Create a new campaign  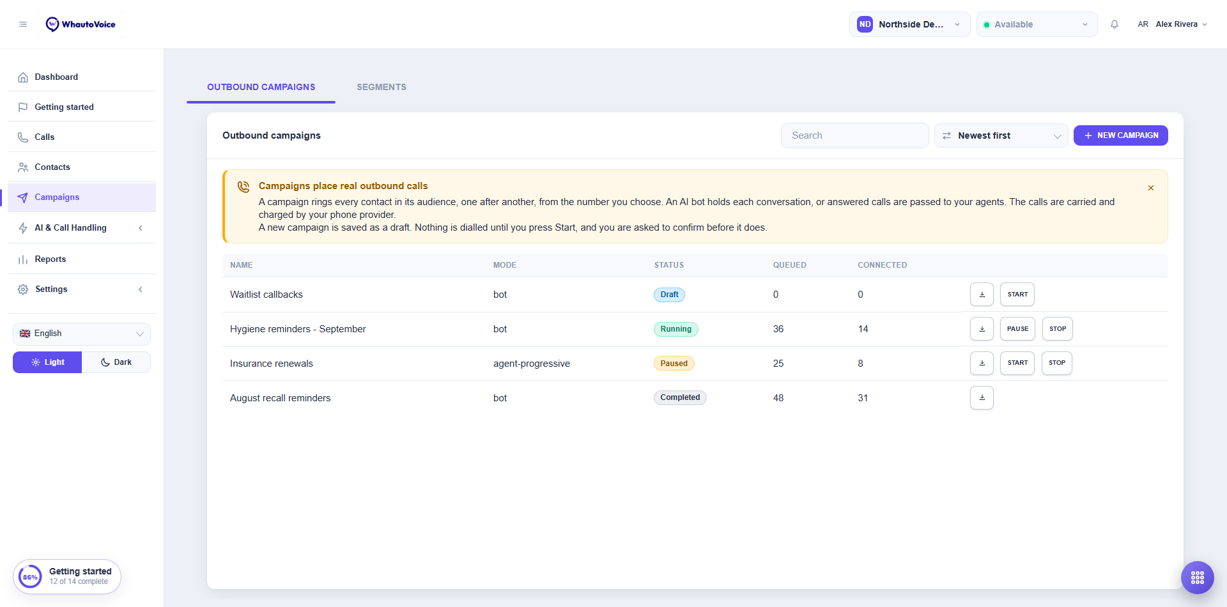click(1120, 135)
